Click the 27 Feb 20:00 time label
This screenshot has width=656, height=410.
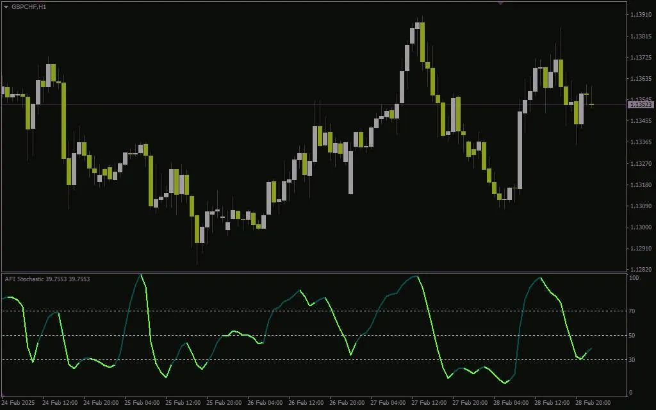point(470,403)
